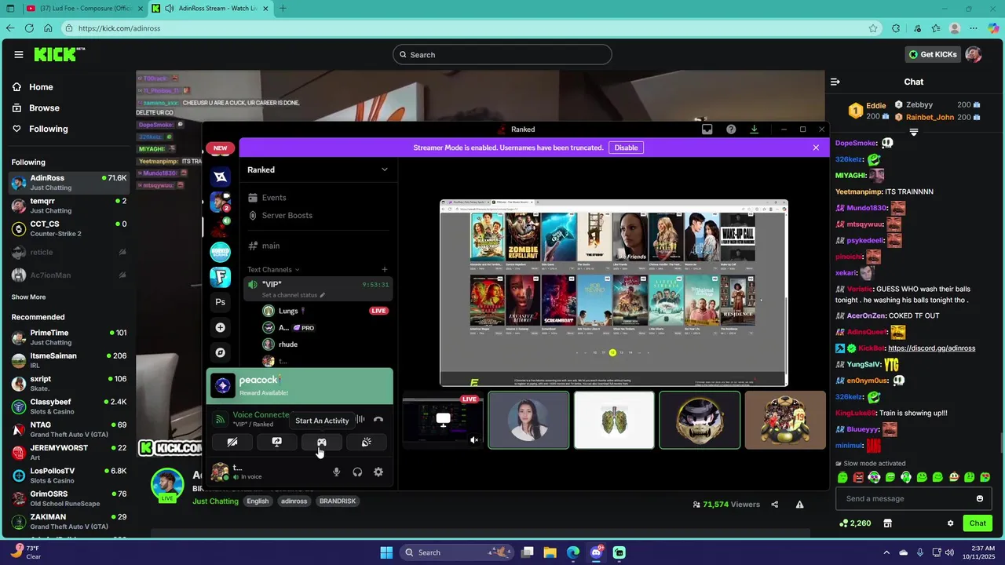Open File Explorer from taskbar
Screen dimensions: 1005x565
[x=550, y=552]
